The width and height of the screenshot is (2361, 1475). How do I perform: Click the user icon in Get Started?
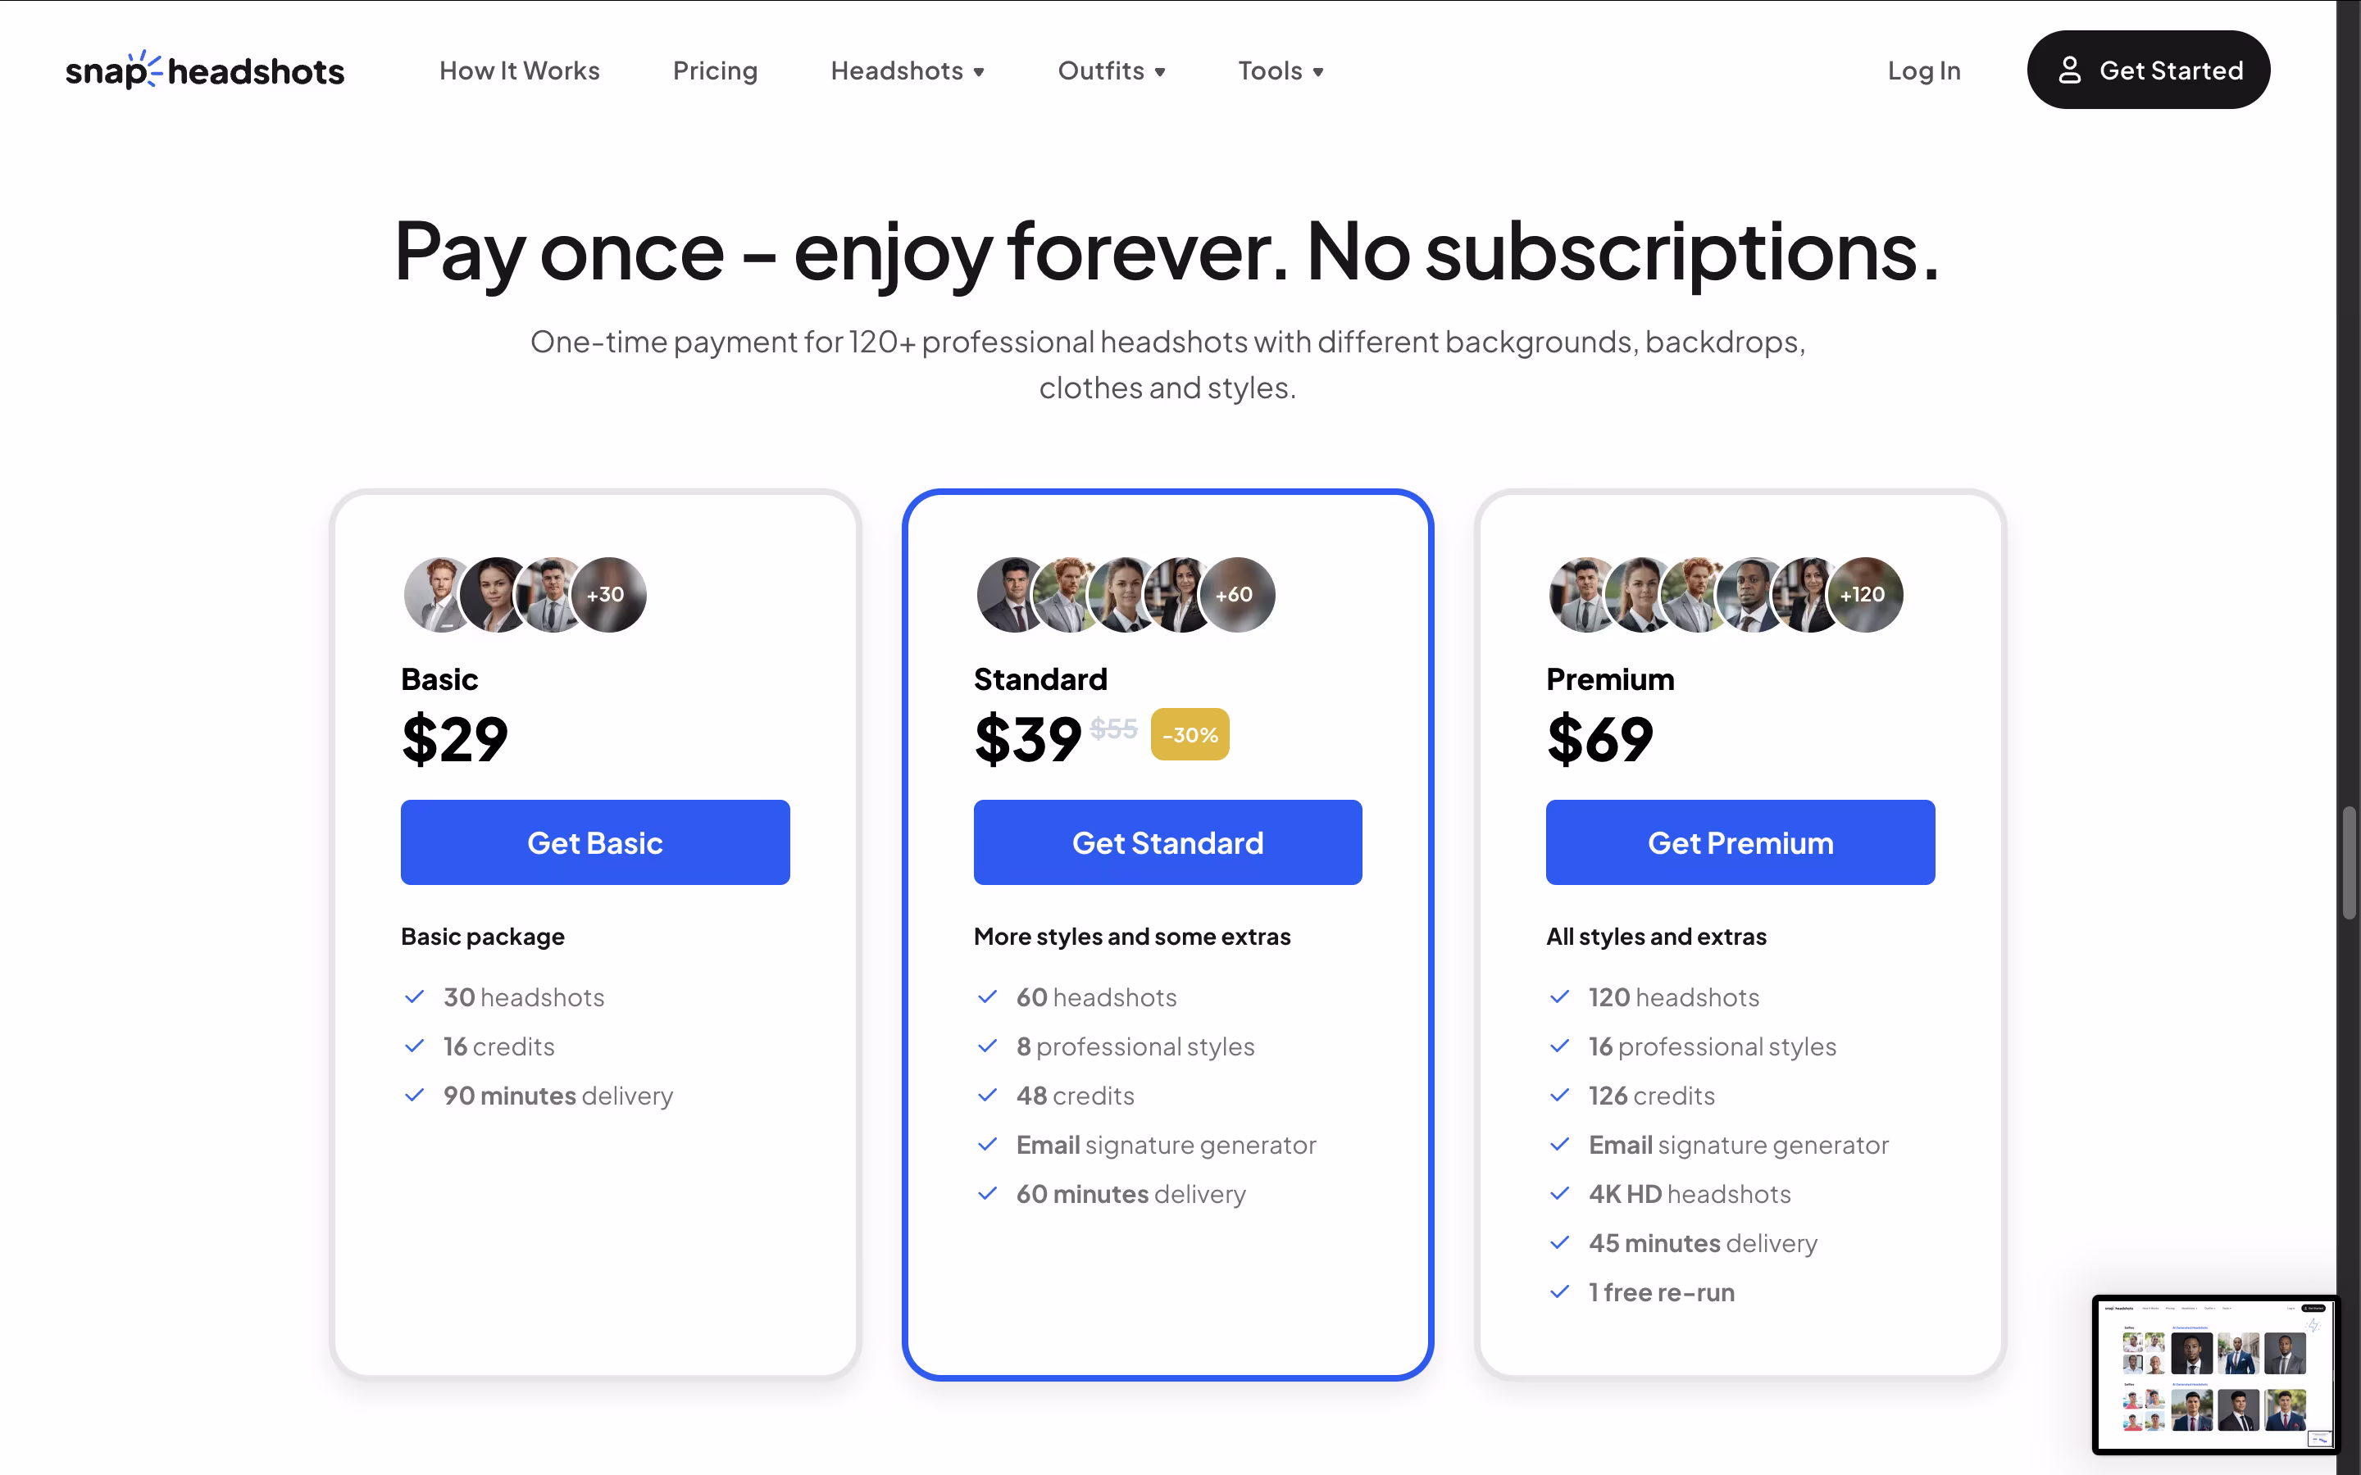[2069, 70]
